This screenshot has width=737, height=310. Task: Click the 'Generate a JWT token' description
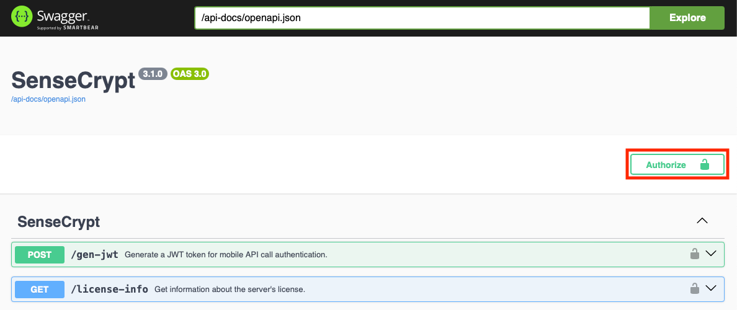pos(226,255)
